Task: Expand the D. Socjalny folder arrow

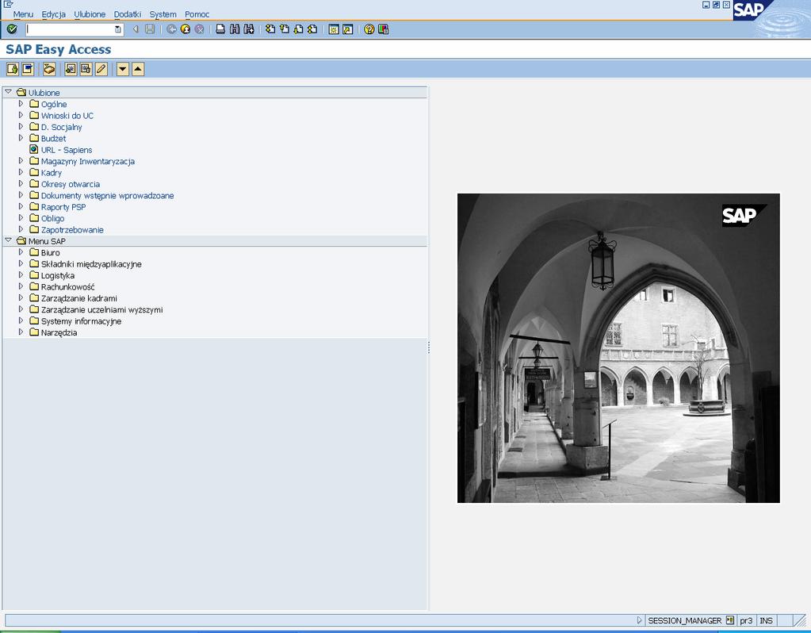Action: (21, 126)
